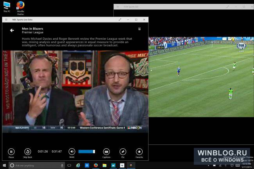The image size is (254, 169).
Task: Skip back in the NBC video
Action: 28,151
